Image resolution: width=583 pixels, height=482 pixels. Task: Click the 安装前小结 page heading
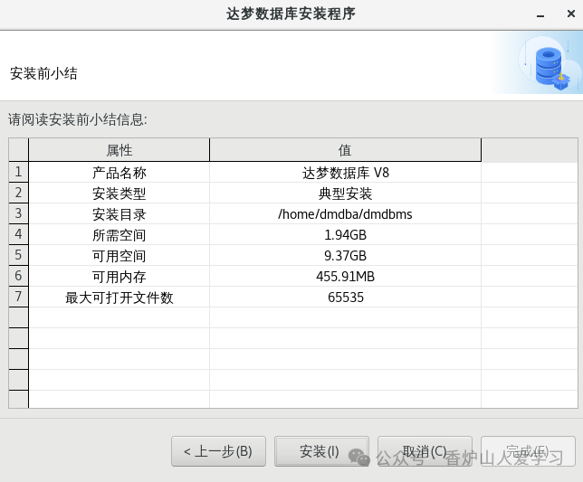point(43,73)
